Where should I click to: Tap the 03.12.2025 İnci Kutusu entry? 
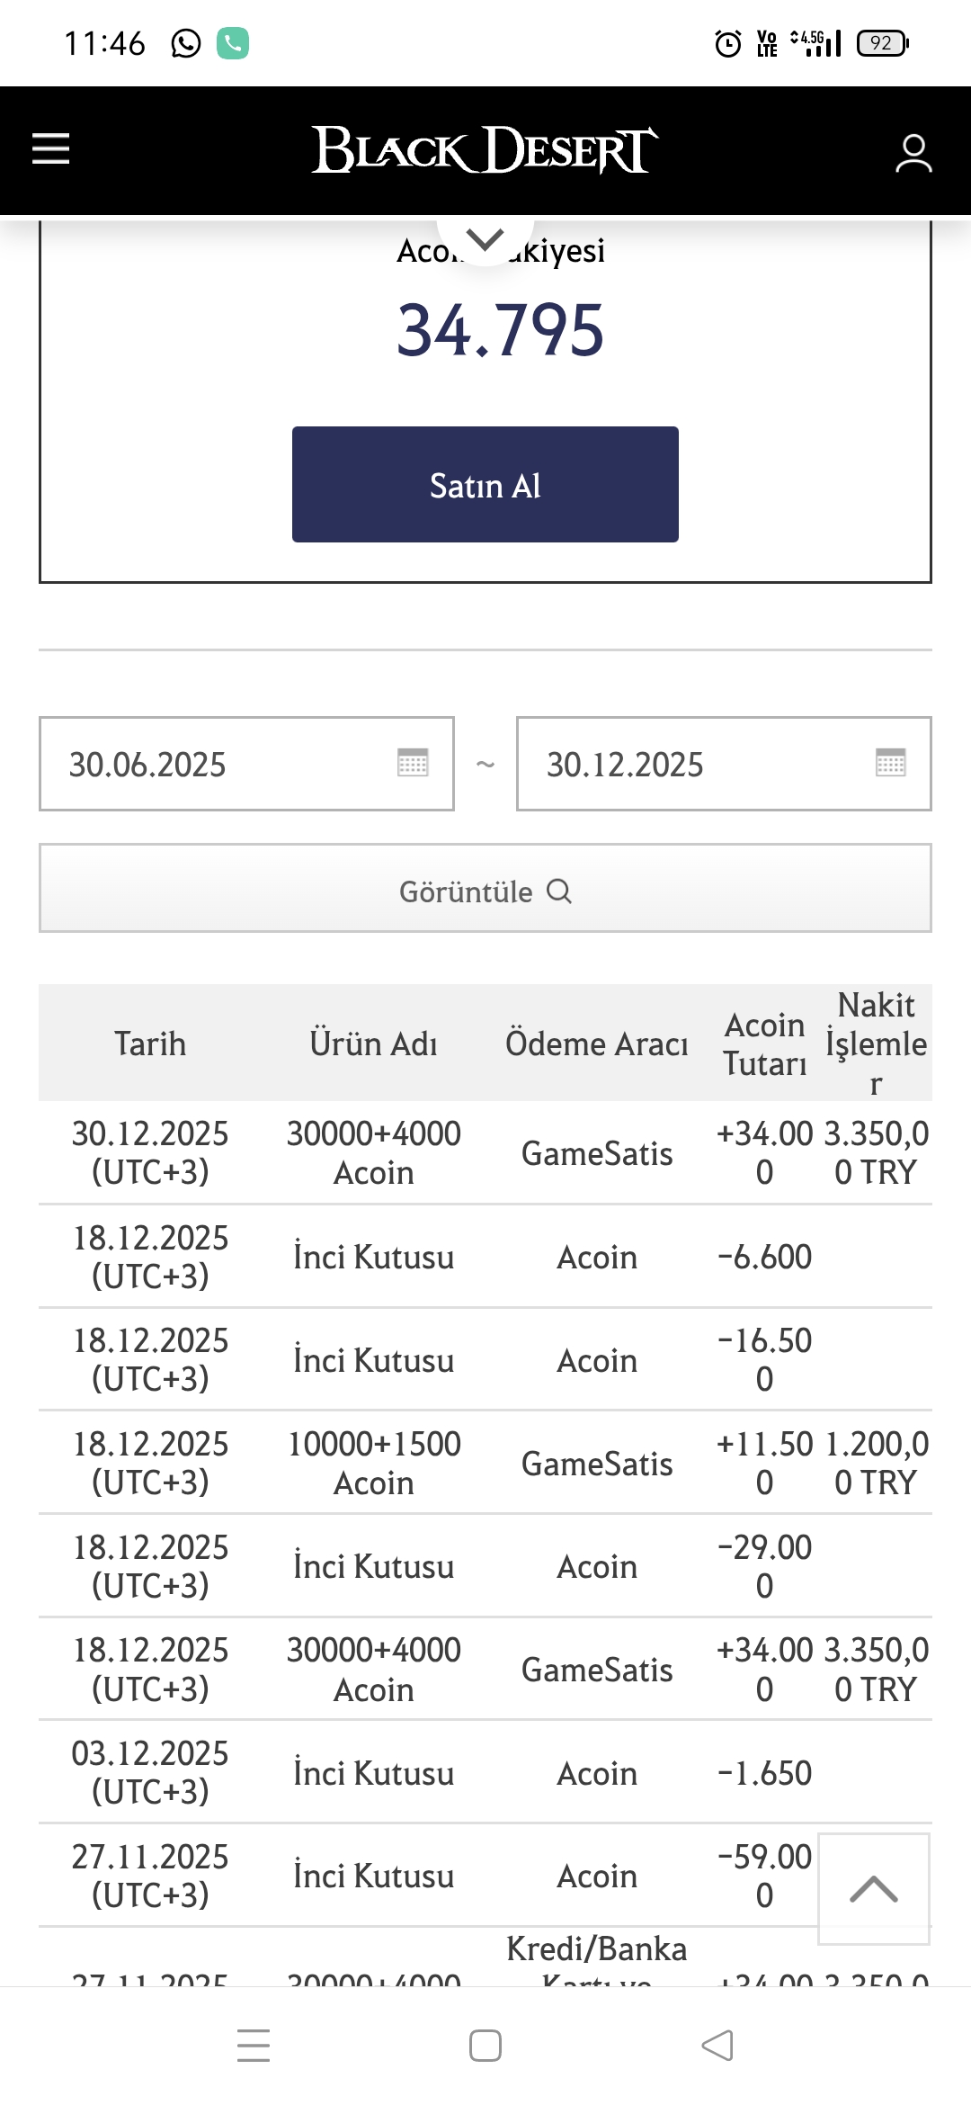pos(485,1772)
